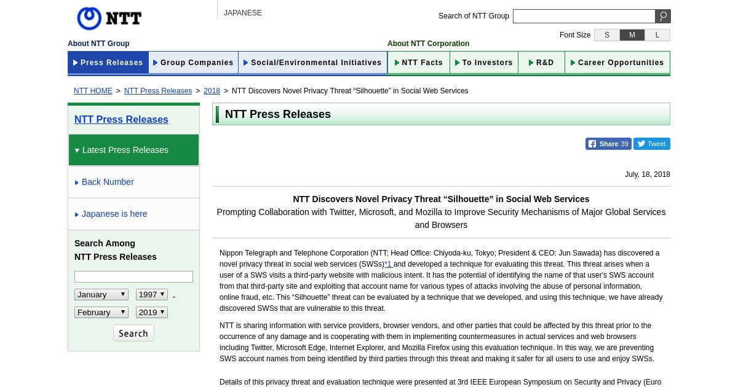Click the footnote *1 link
Image resolution: width=738 pixels, height=387 pixels.
coord(389,264)
